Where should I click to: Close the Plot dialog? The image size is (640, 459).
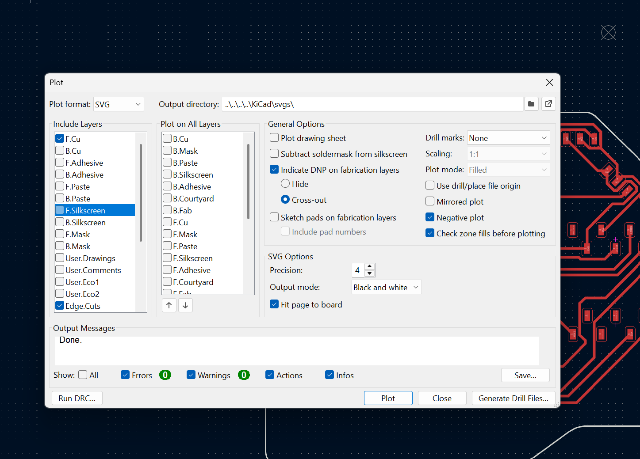click(x=549, y=83)
